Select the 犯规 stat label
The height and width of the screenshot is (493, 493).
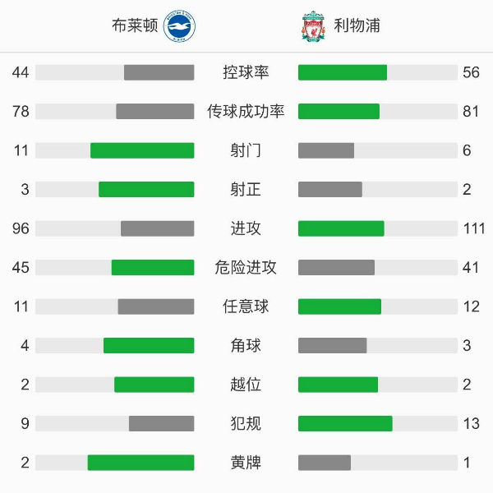[x=246, y=423]
